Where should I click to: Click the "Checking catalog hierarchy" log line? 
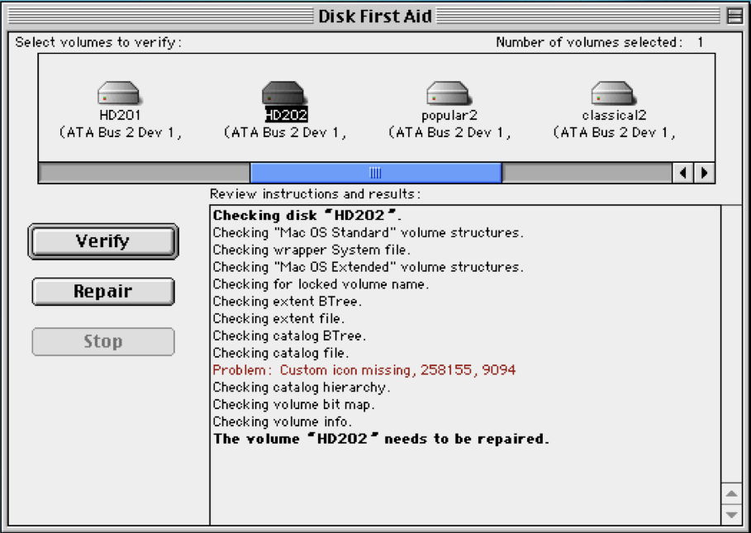pos(302,388)
